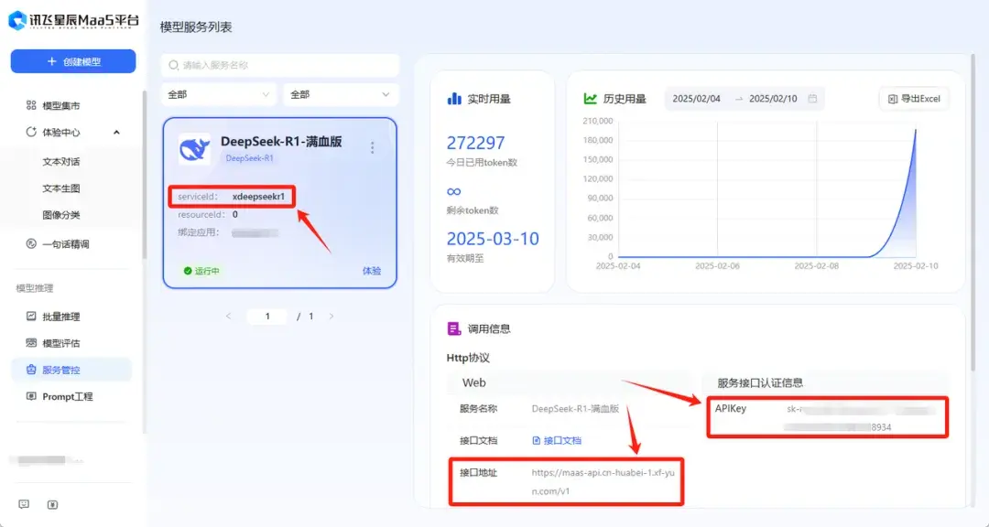989x527 pixels.
Task: Go to previous page arrow
Action: point(228,317)
